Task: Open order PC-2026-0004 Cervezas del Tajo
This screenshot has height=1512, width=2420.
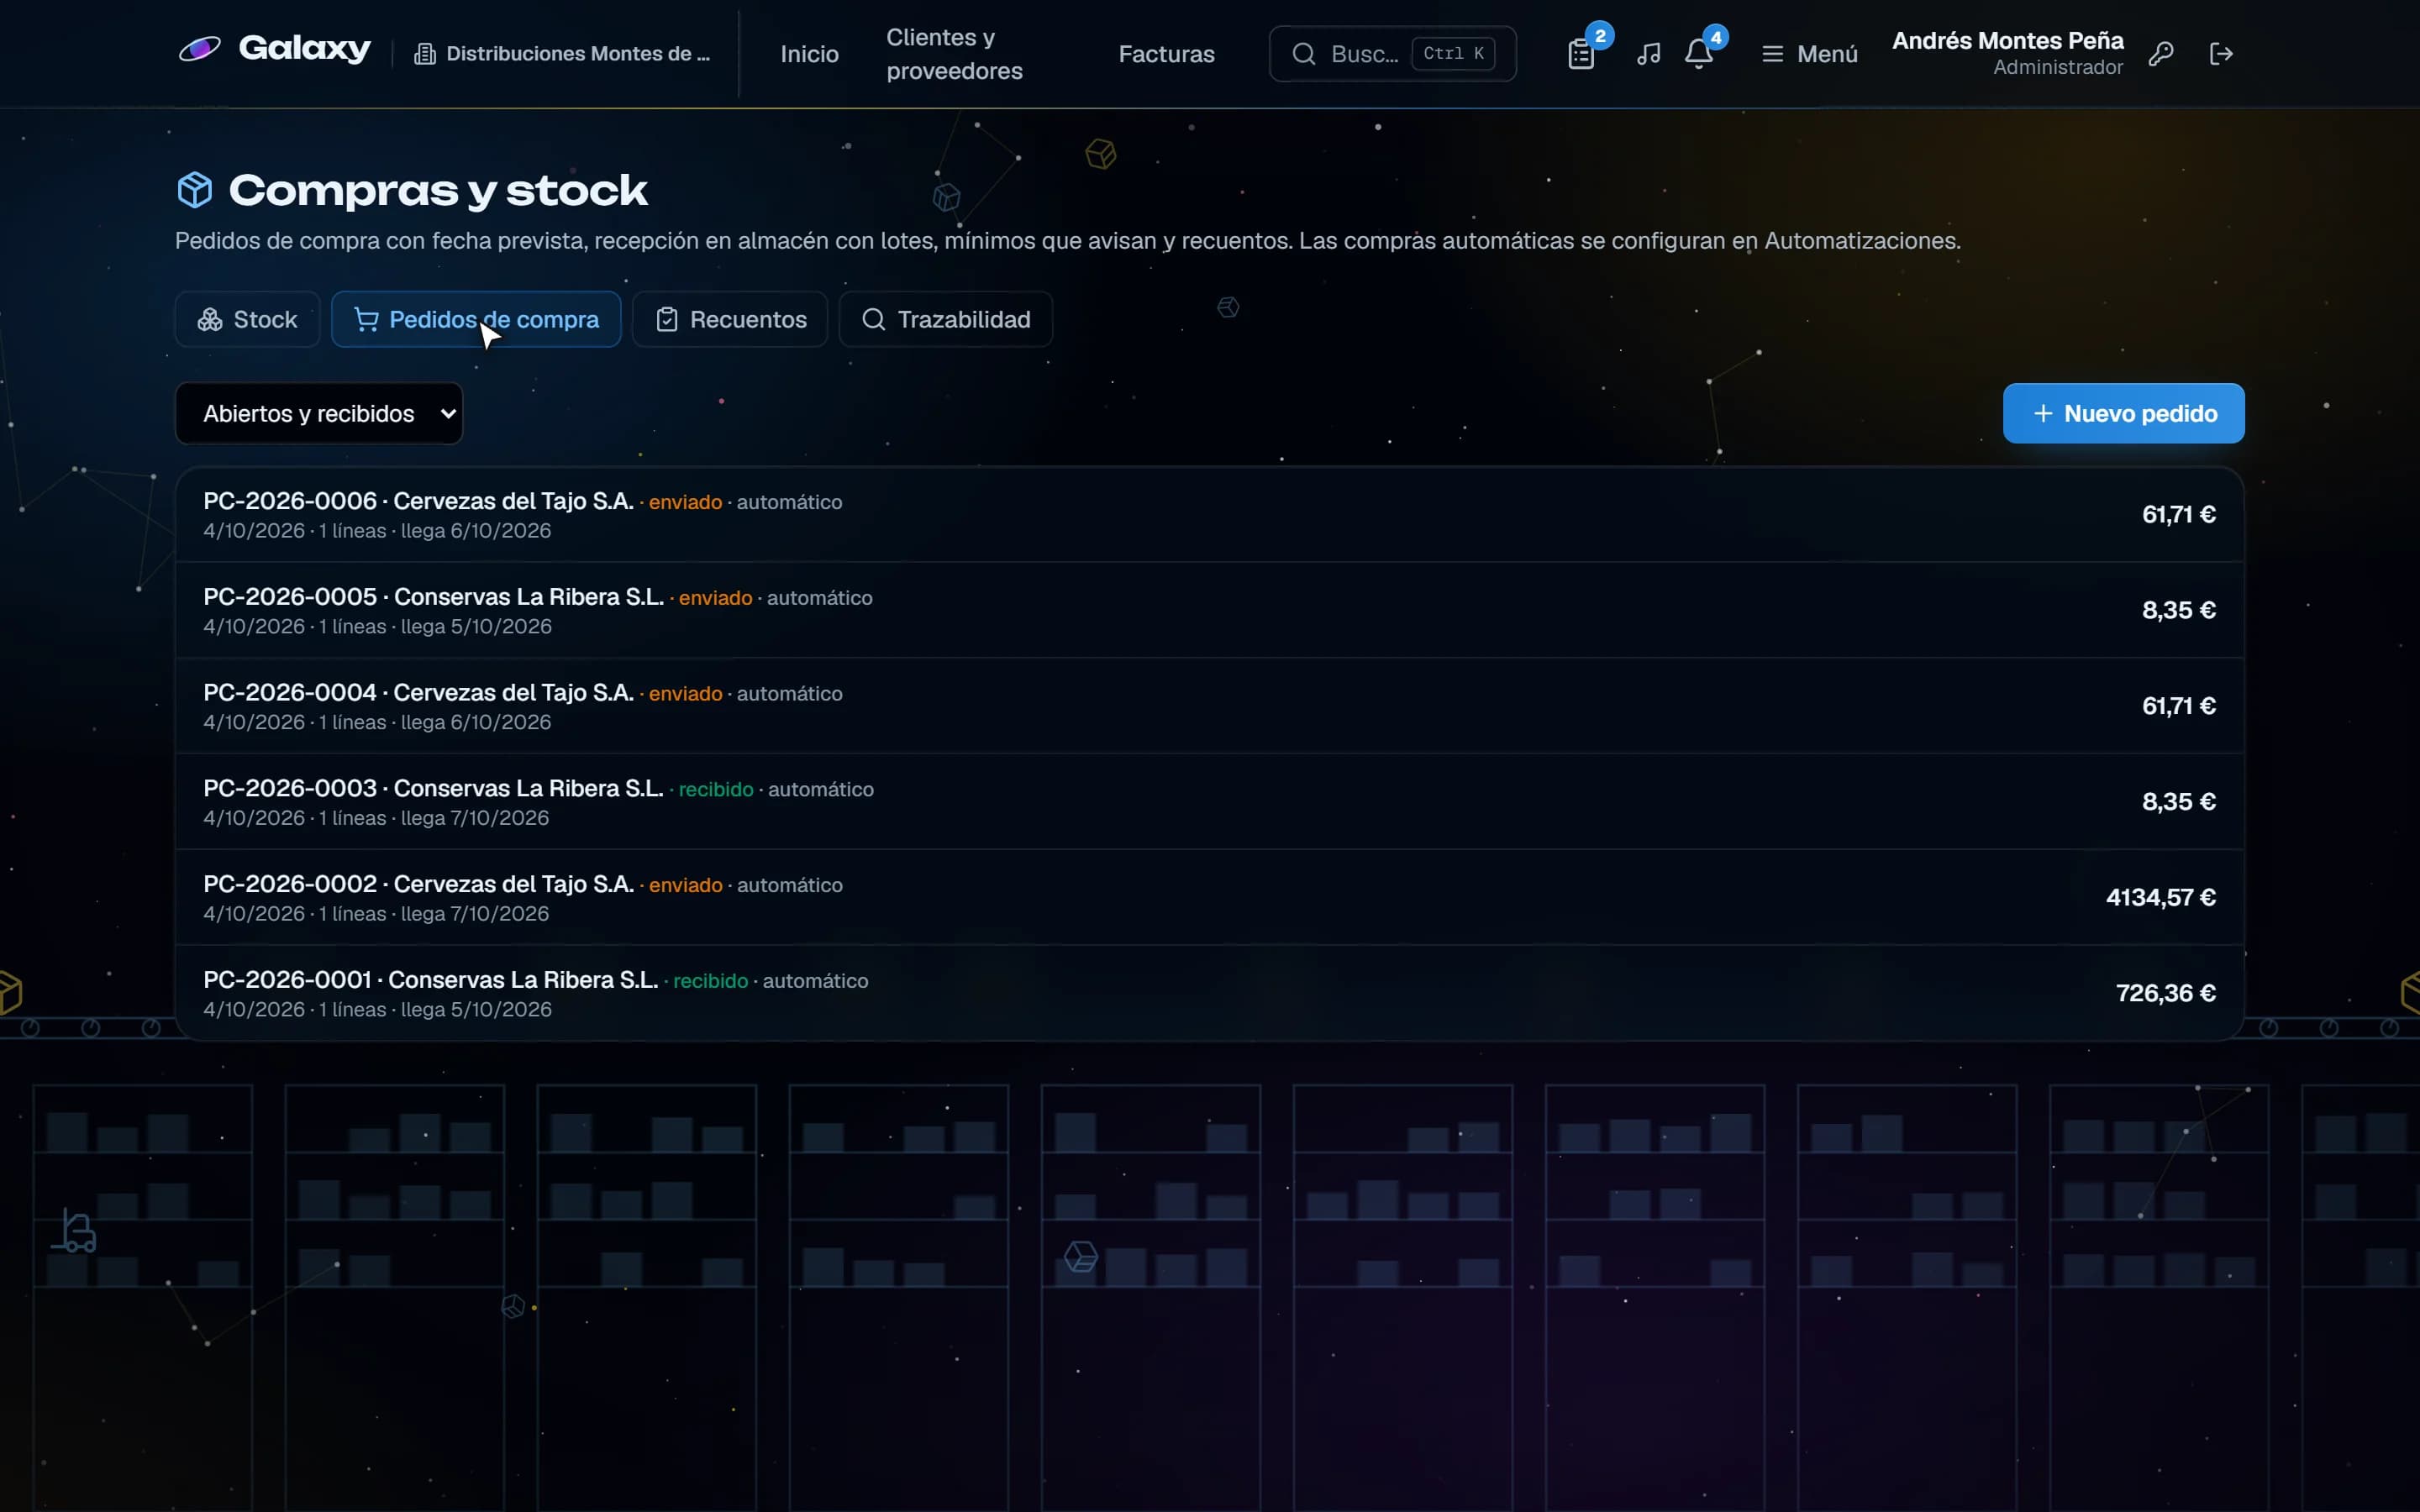Action: tap(1209, 706)
